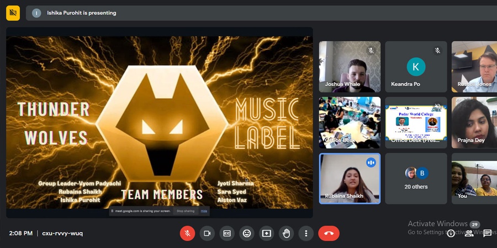Select Joshua Whale's video tile

(x=350, y=66)
